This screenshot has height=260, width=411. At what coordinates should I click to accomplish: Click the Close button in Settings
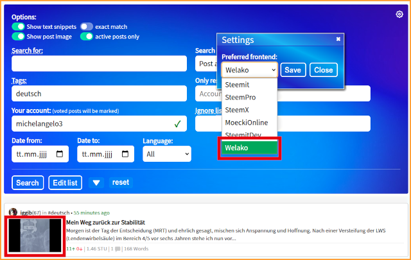click(324, 70)
